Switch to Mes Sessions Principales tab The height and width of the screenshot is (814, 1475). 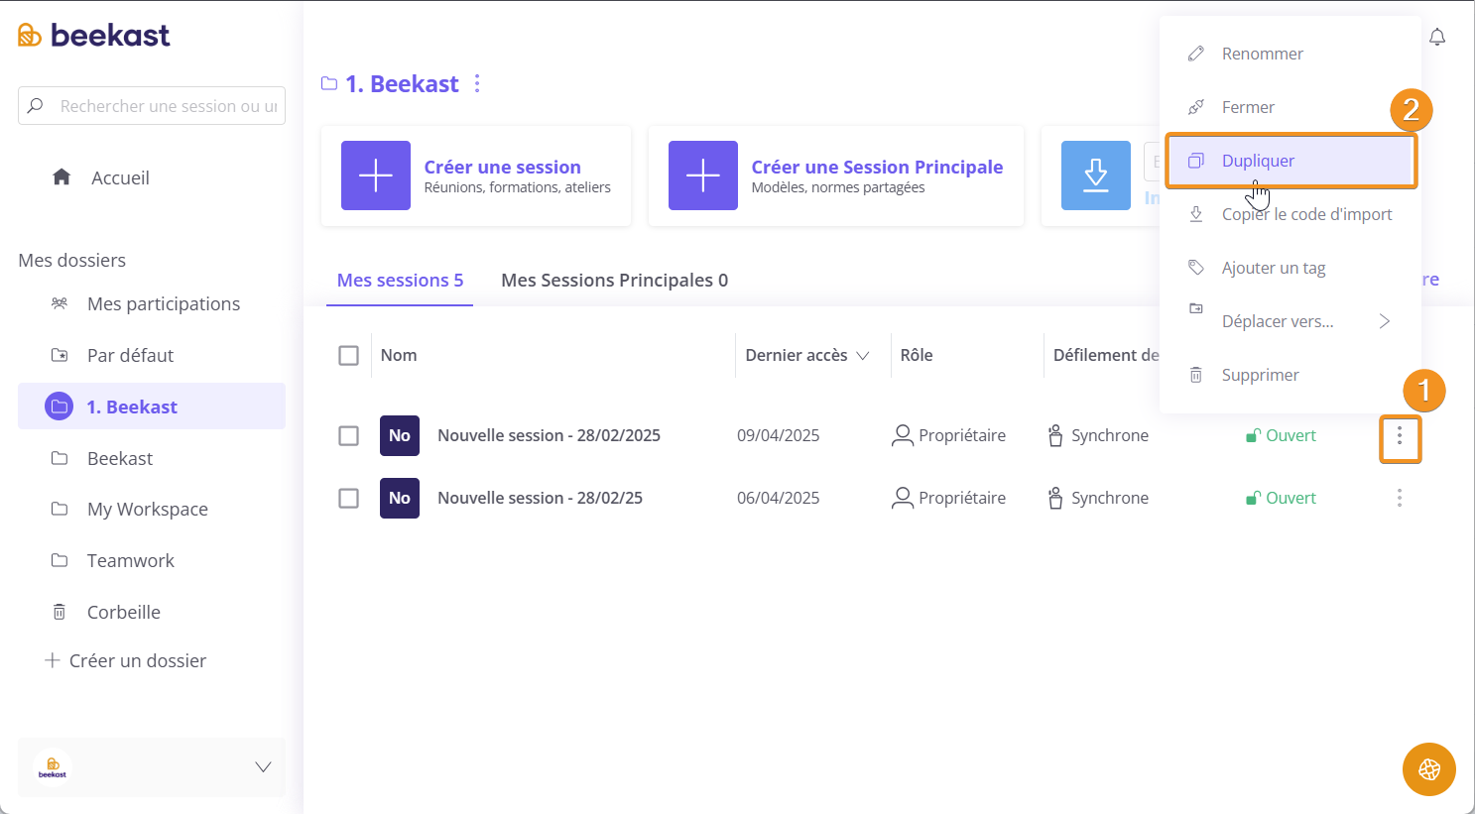coord(615,280)
